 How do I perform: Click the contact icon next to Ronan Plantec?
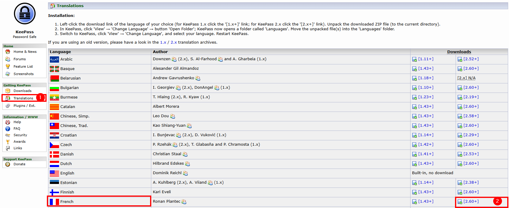coord(184,202)
